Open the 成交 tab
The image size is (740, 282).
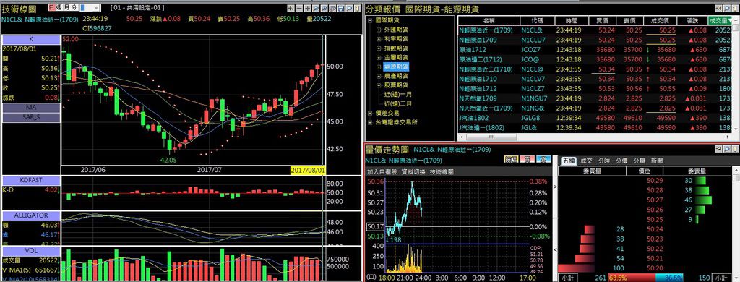pyautogui.click(x=586, y=161)
